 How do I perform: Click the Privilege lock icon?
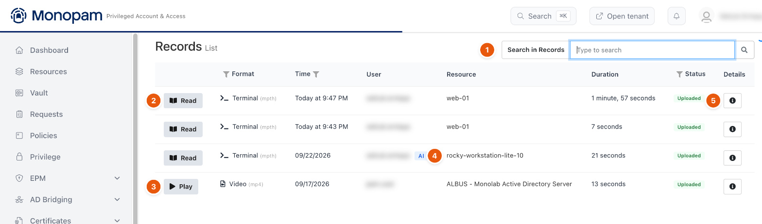[x=19, y=157]
